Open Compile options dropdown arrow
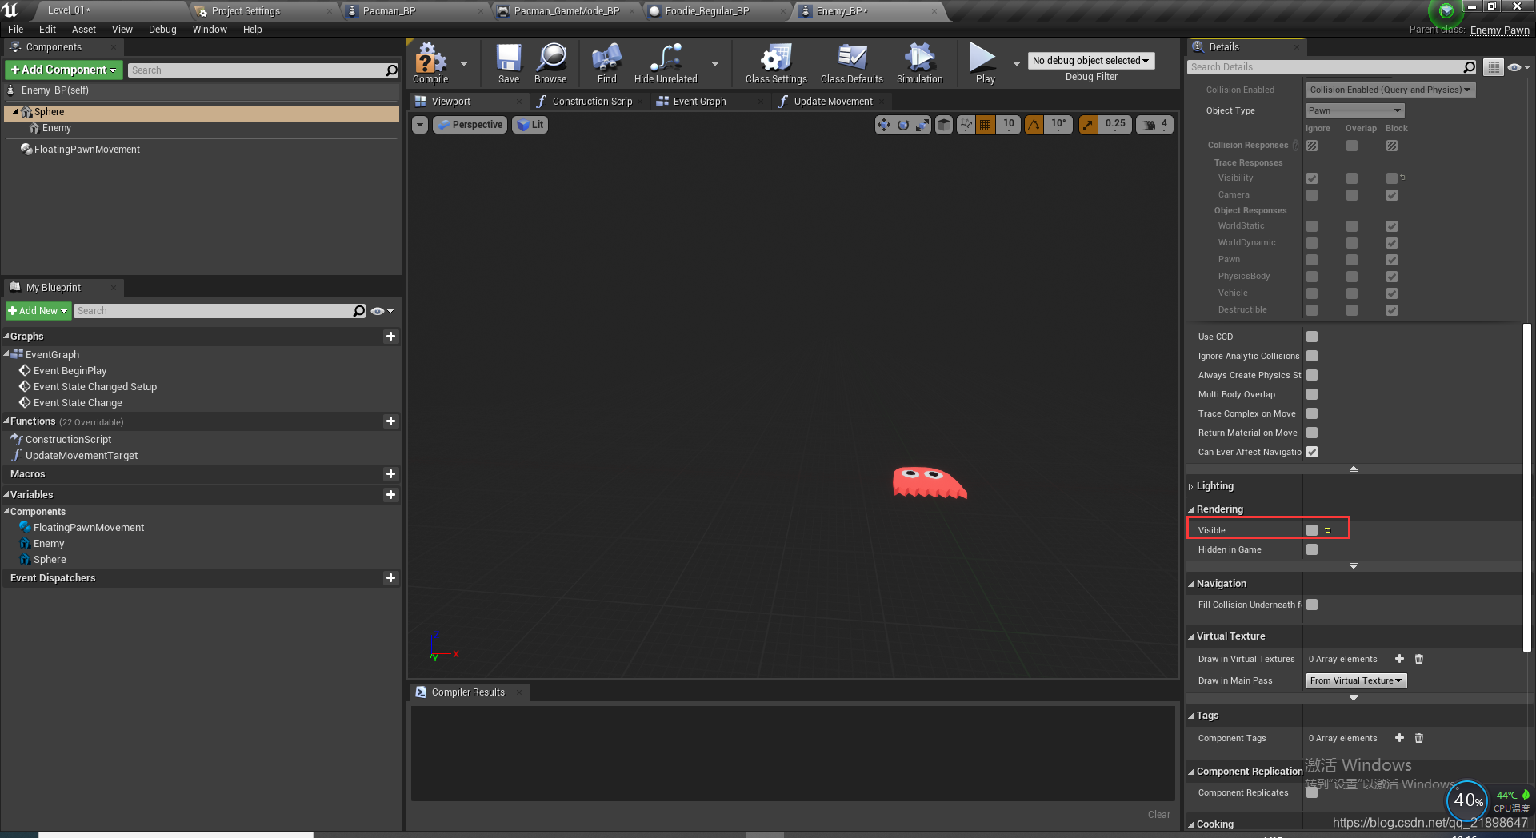The width and height of the screenshot is (1536, 838). [464, 64]
